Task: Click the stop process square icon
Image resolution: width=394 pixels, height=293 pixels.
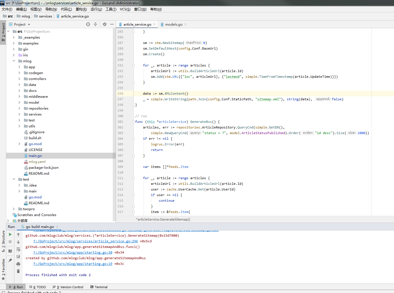Action: click(x=10, y=242)
